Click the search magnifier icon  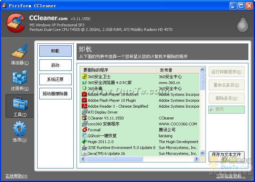click(212, 109)
